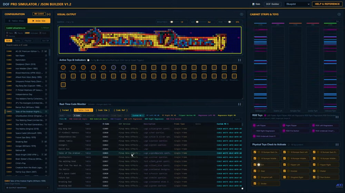Click the T badge on the Van Halen row
The height and width of the screenshot is (193, 345).
[x=46, y=55]
